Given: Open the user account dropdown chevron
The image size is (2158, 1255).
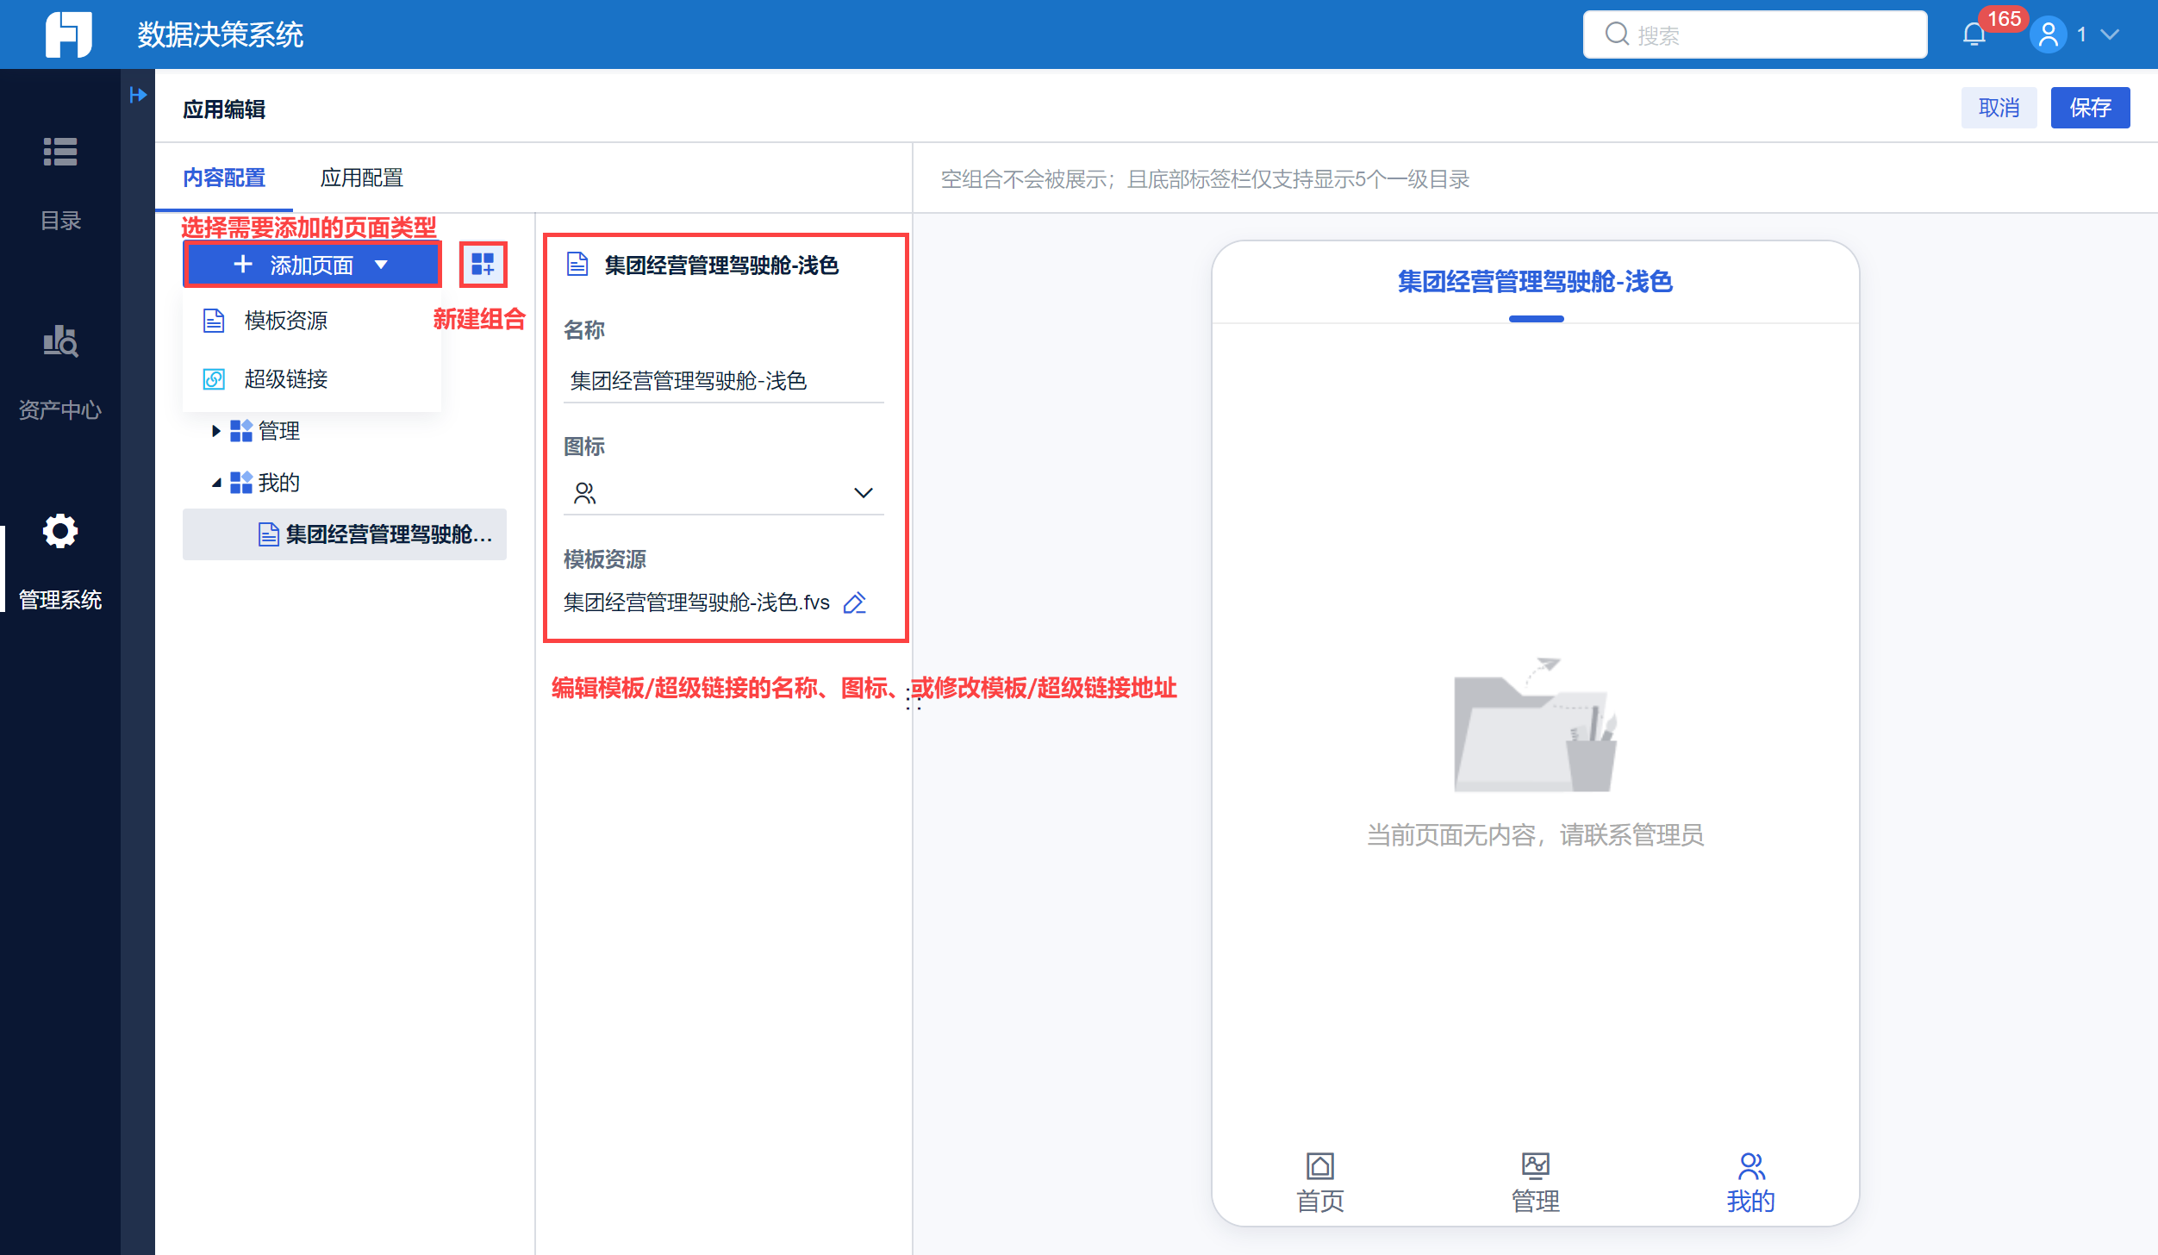Looking at the screenshot, I should 2110,34.
